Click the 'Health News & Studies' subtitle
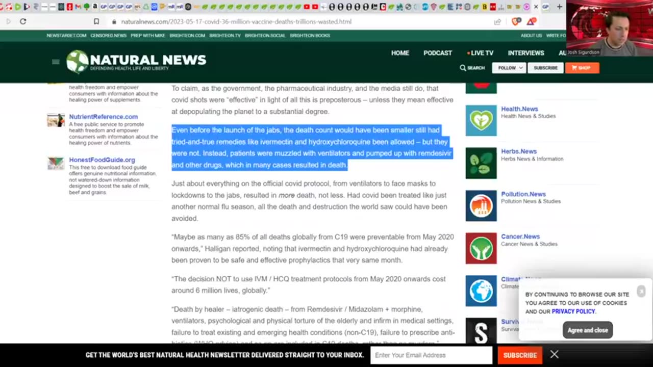Image resolution: width=653 pixels, height=367 pixels. pos(528,116)
